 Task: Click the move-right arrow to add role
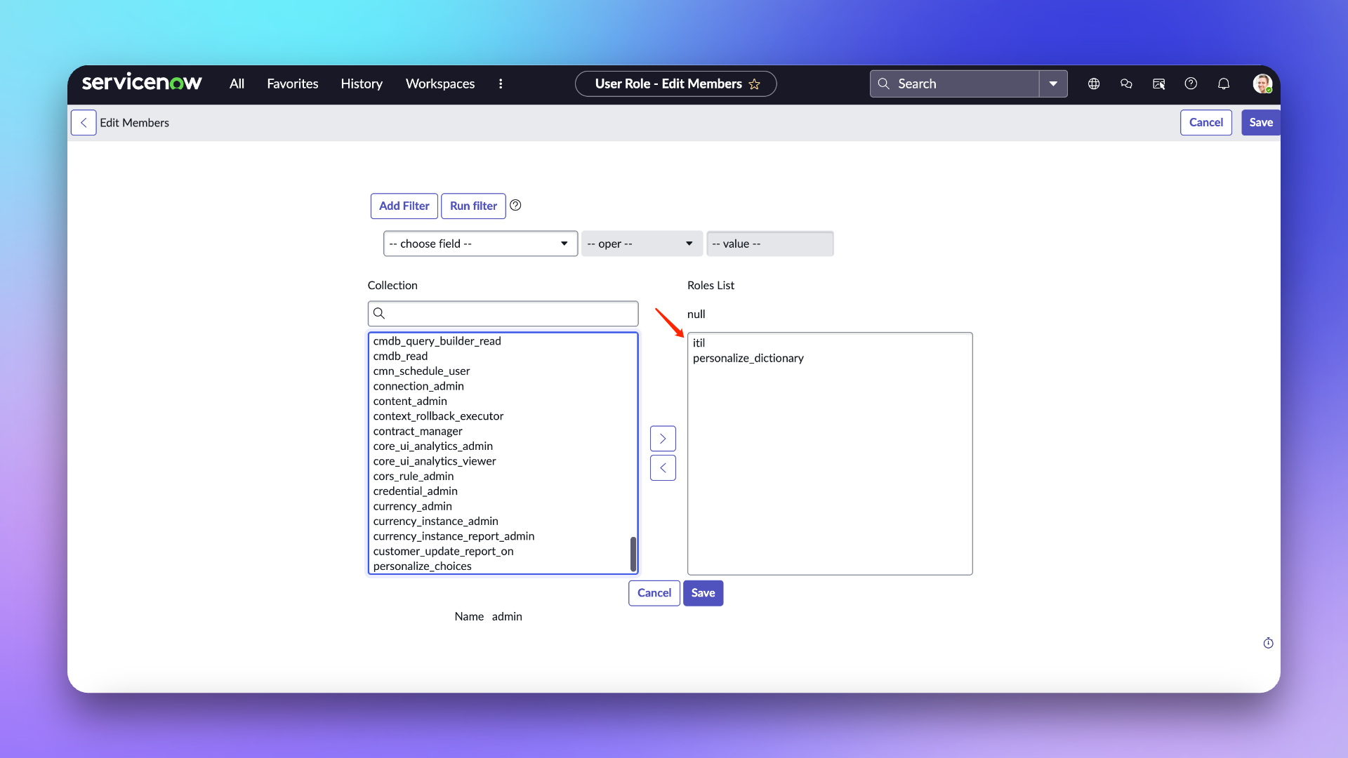click(x=663, y=439)
